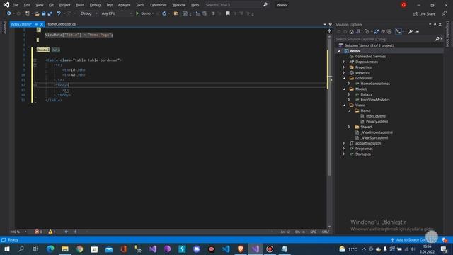Open File Explorer from taskbar
The width and height of the screenshot is (453, 255).
65,249
